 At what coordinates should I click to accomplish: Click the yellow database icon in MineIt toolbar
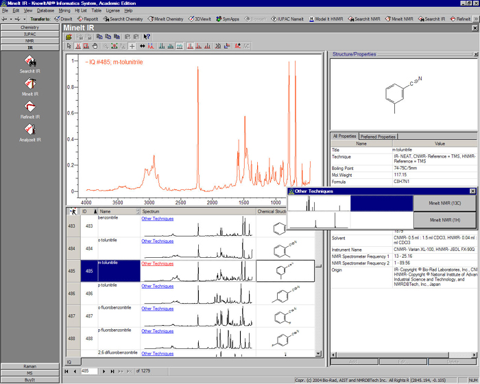pyautogui.click(x=69, y=37)
